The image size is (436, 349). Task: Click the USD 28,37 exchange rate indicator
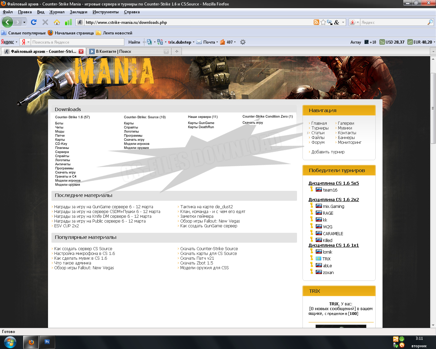pos(392,42)
